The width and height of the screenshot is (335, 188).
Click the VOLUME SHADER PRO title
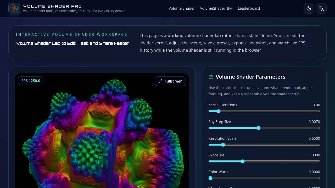point(52,6)
